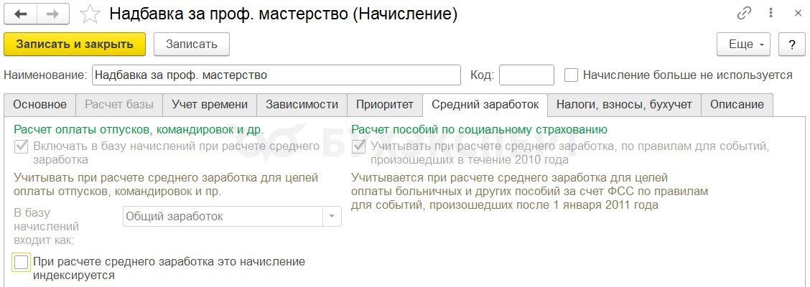
Task: Switch to the 'Основное' tab
Action: point(39,105)
